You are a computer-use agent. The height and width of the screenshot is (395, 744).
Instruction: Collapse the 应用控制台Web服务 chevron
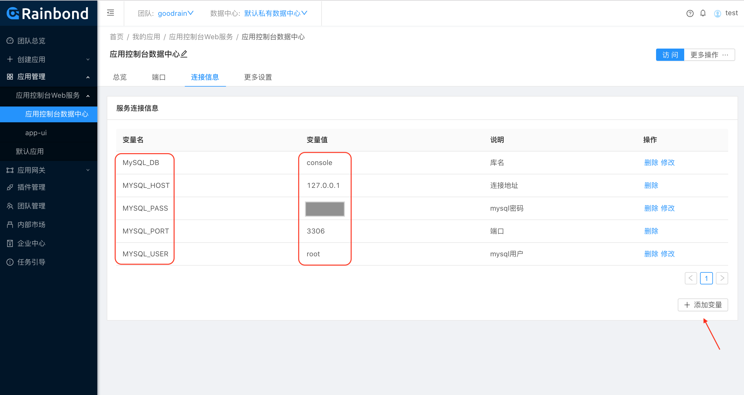pos(88,96)
